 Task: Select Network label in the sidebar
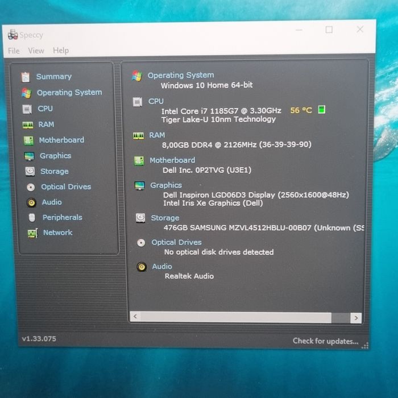pyautogui.click(x=58, y=233)
